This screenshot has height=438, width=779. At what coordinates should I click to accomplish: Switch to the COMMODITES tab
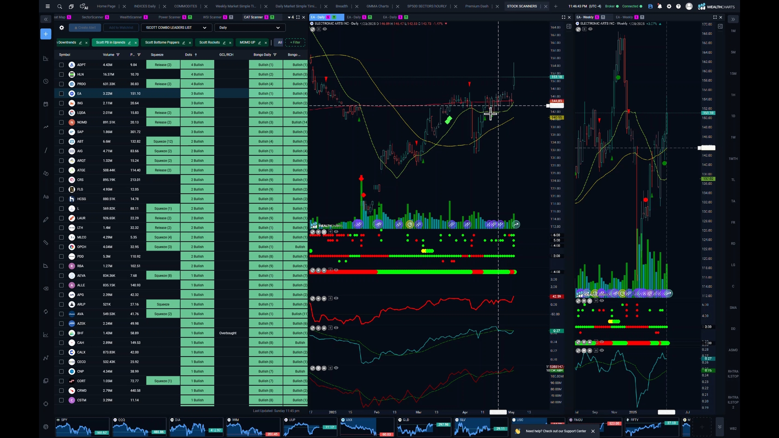(x=185, y=6)
